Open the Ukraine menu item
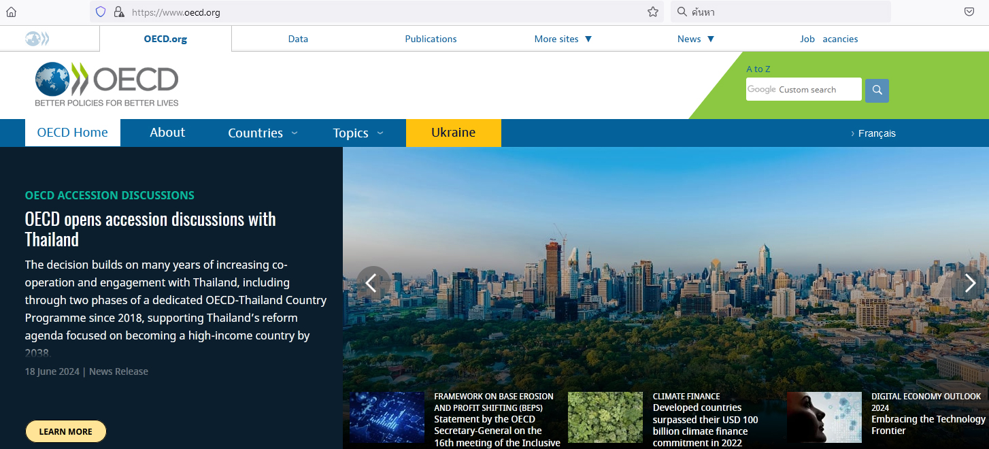 coord(454,133)
